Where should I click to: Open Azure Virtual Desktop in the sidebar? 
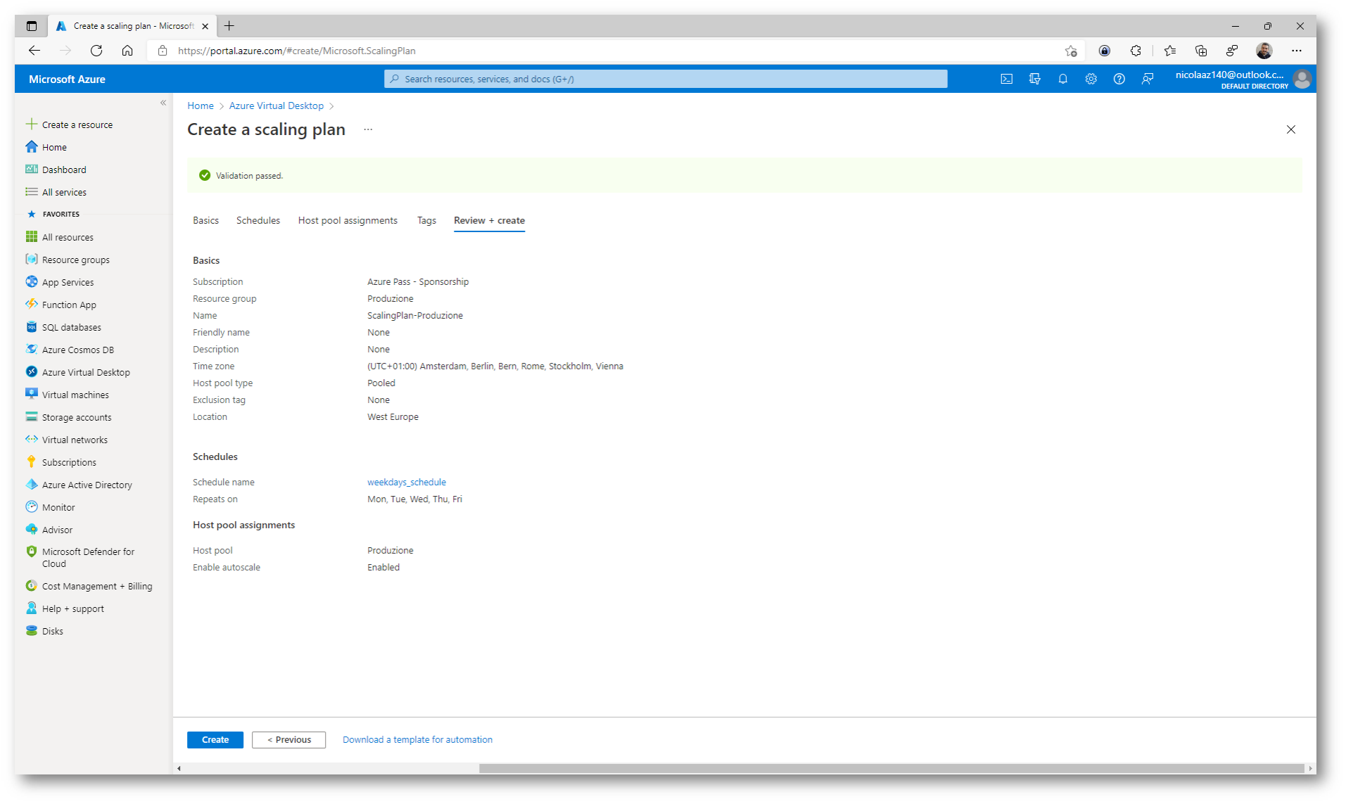[78, 372]
